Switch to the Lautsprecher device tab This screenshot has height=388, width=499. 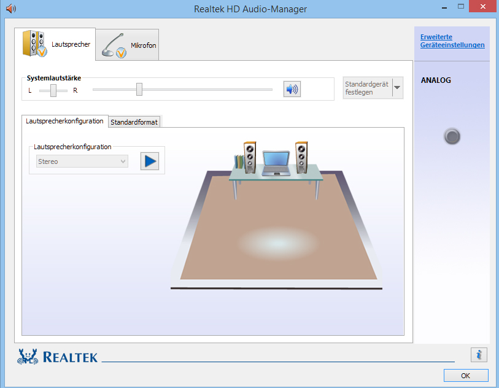click(x=55, y=44)
